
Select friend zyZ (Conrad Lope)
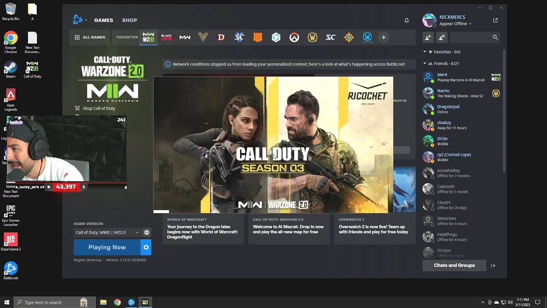[462, 157]
